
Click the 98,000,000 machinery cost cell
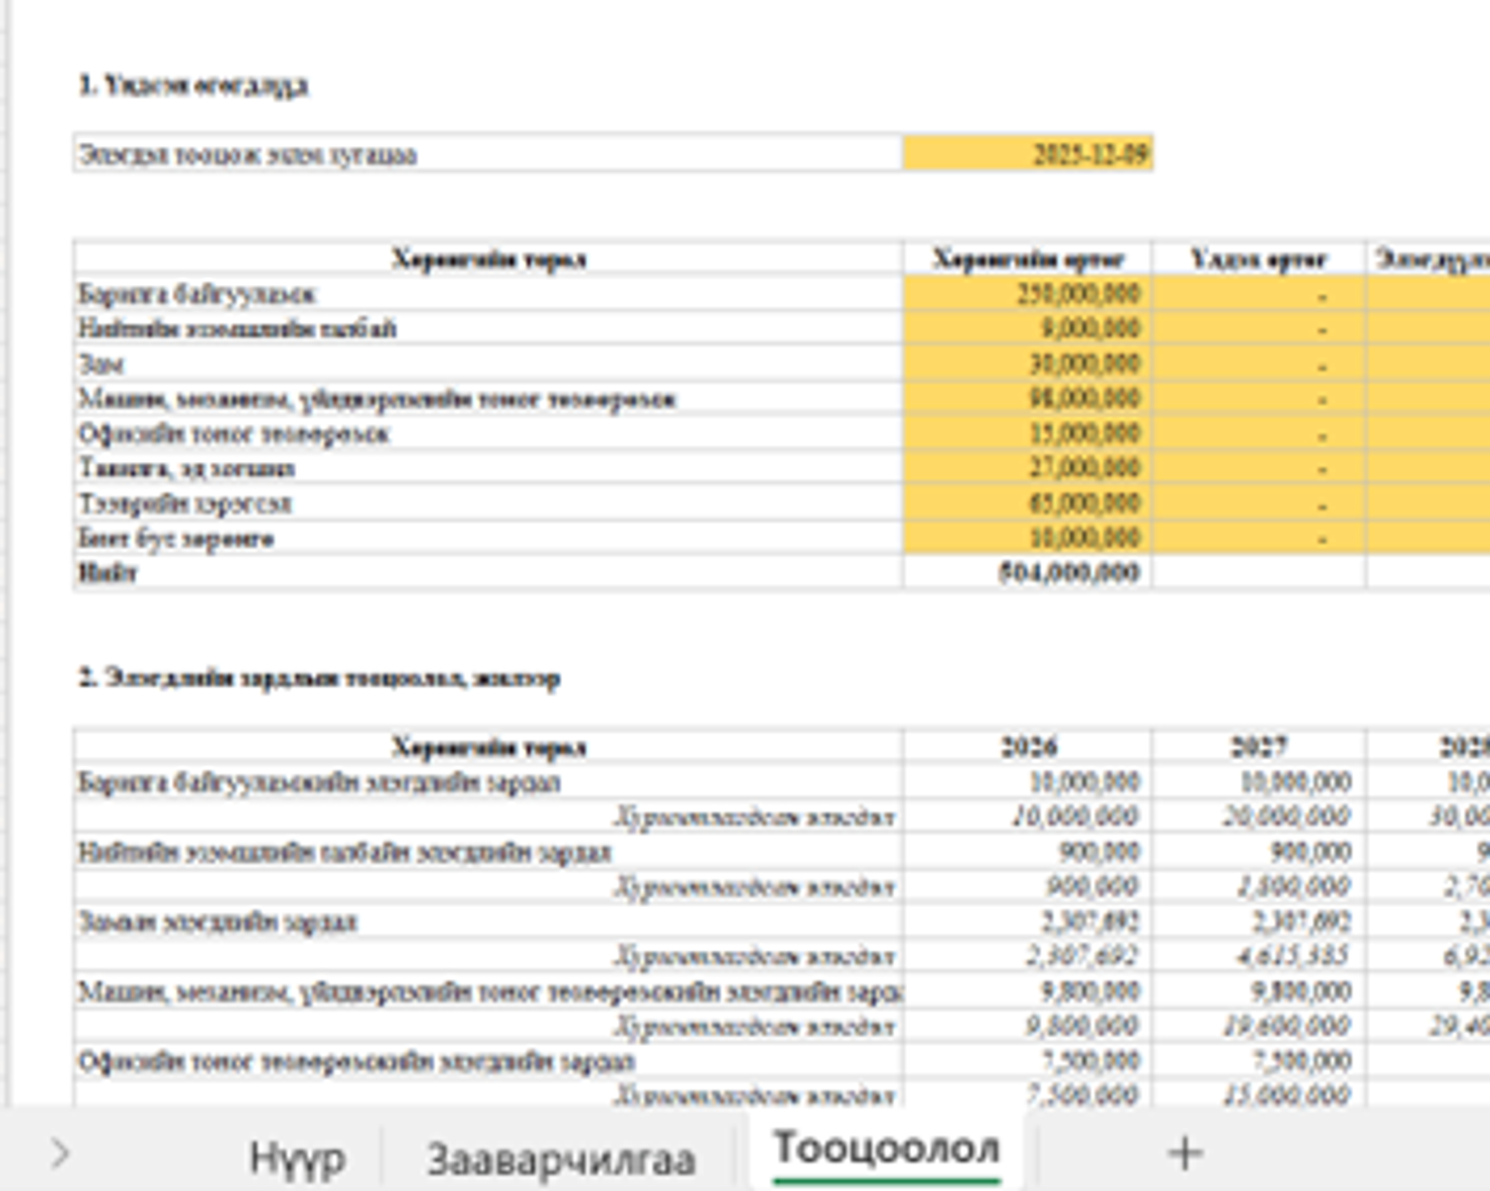(1027, 398)
